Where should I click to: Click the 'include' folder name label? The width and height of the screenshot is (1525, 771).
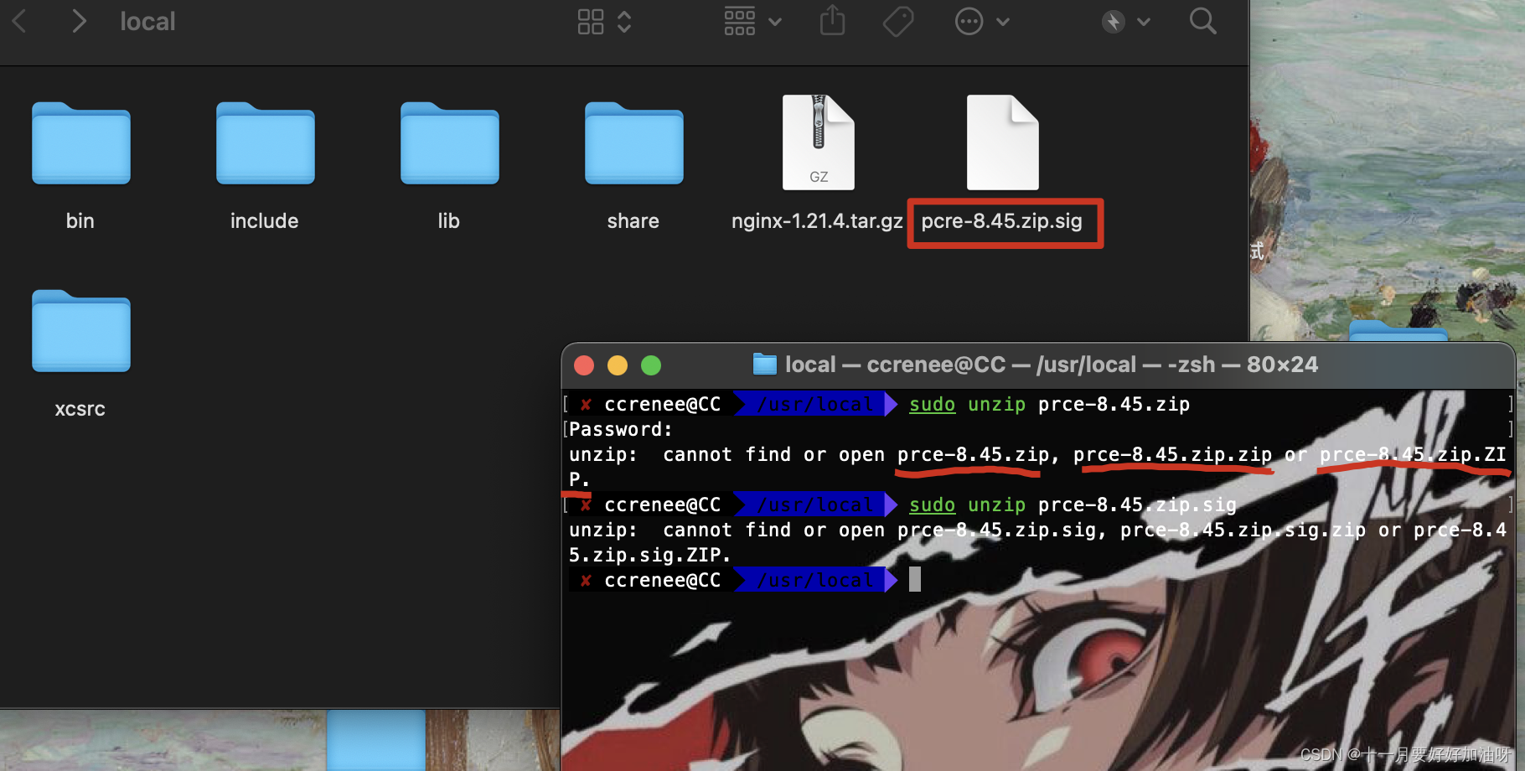coord(265,221)
